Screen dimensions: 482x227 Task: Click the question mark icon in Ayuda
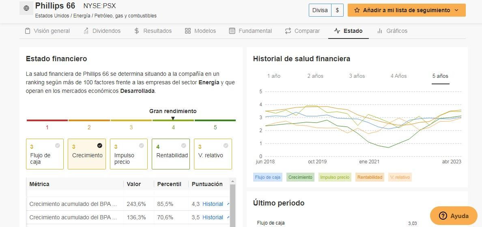(x=443, y=216)
